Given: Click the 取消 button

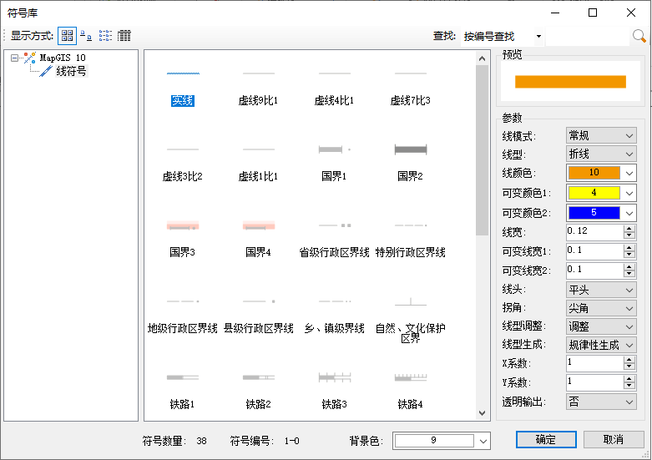Looking at the screenshot, I should coord(614,439).
